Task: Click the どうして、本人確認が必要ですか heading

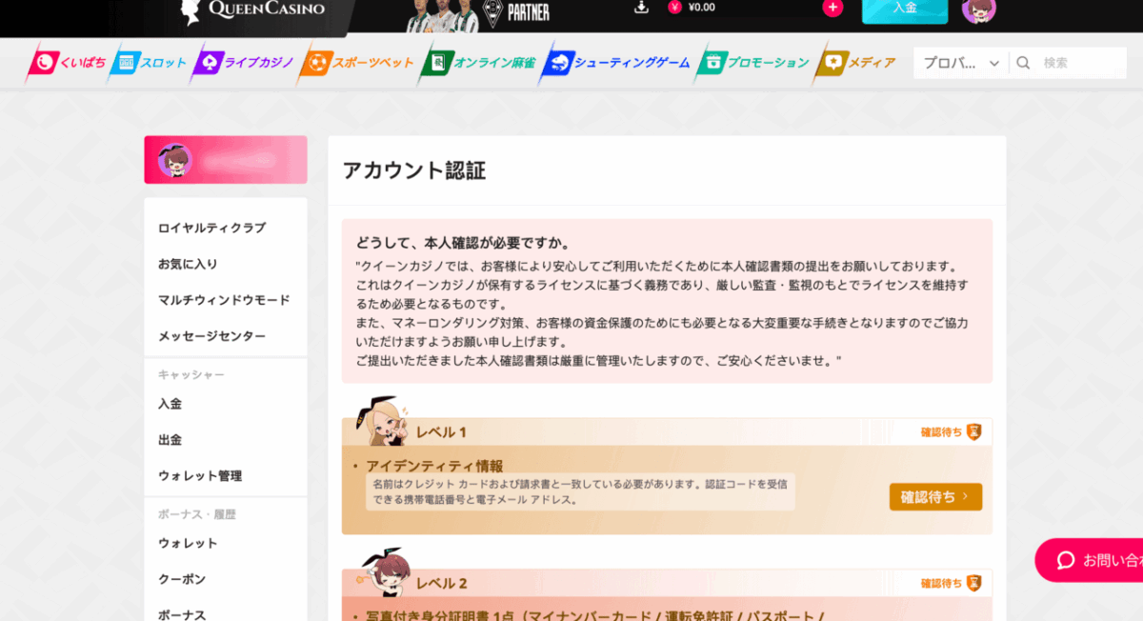Action: [x=463, y=243]
